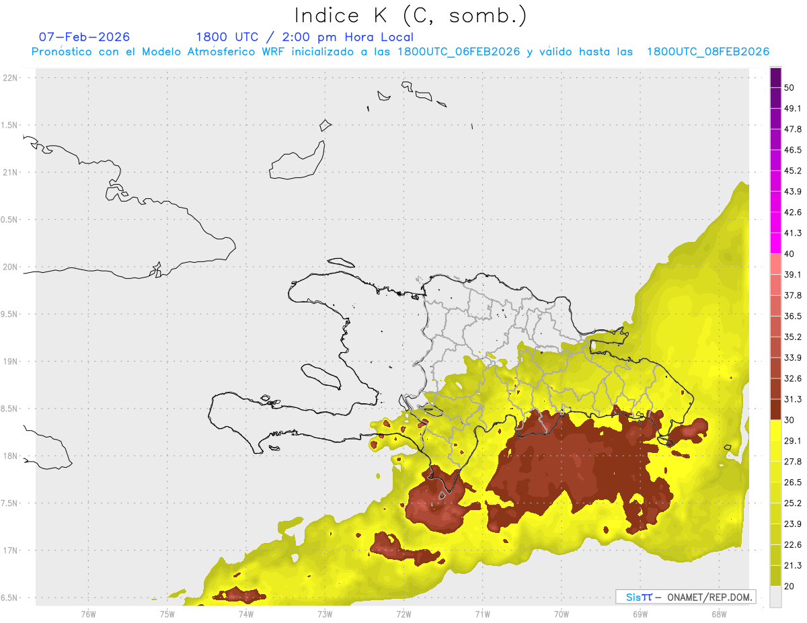
Task: Click the '18N' latitude label
Action: pos(11,456)
